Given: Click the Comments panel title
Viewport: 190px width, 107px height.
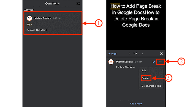Looking at the screenshot, I should click(x=53, y=4).
